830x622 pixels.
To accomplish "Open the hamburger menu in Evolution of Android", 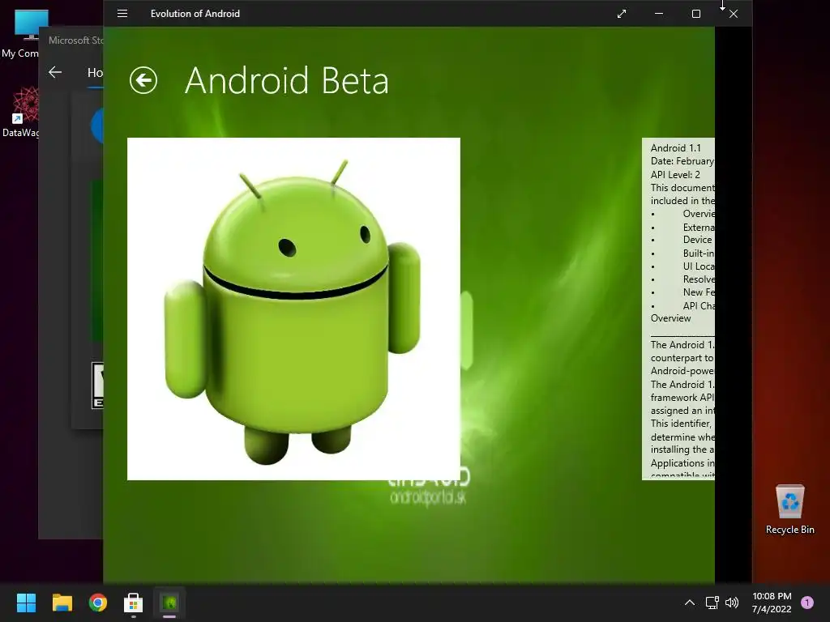I will (122, 14).
